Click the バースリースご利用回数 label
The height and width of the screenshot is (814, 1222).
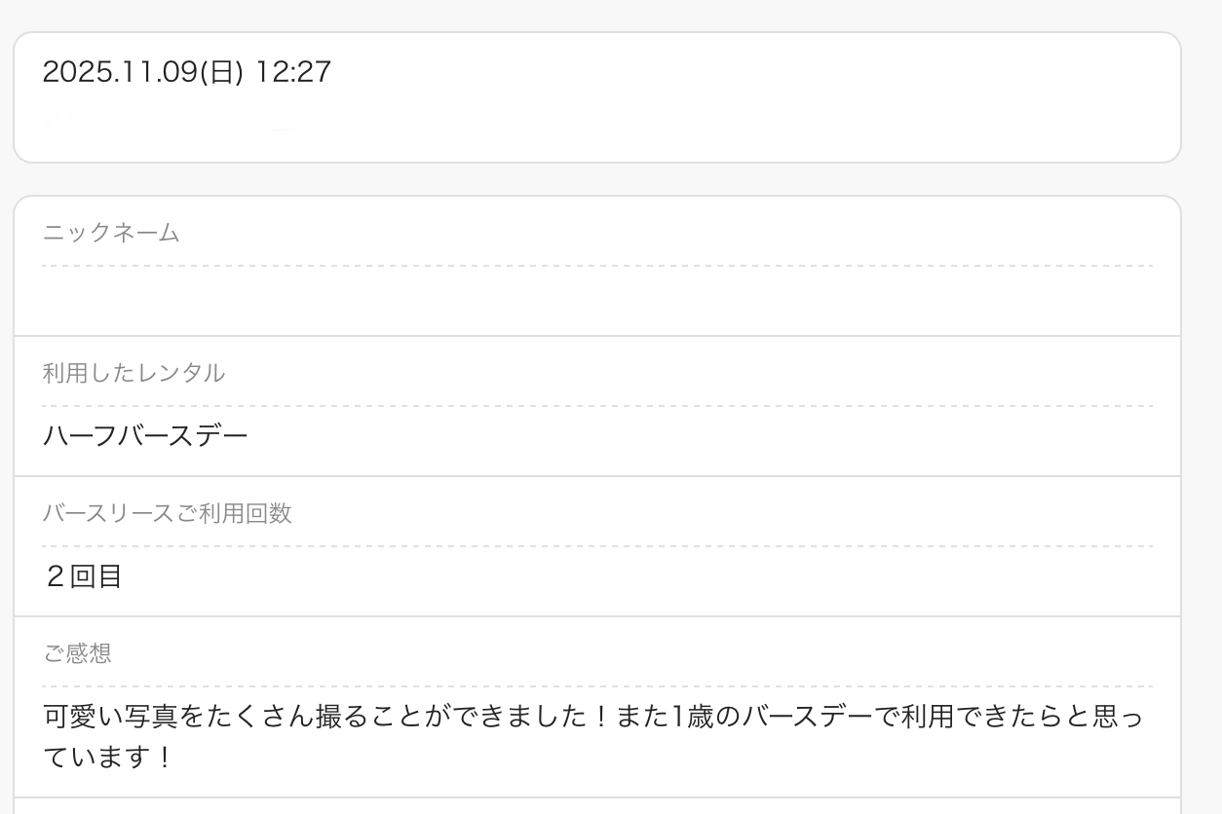(x=167, y=513)
